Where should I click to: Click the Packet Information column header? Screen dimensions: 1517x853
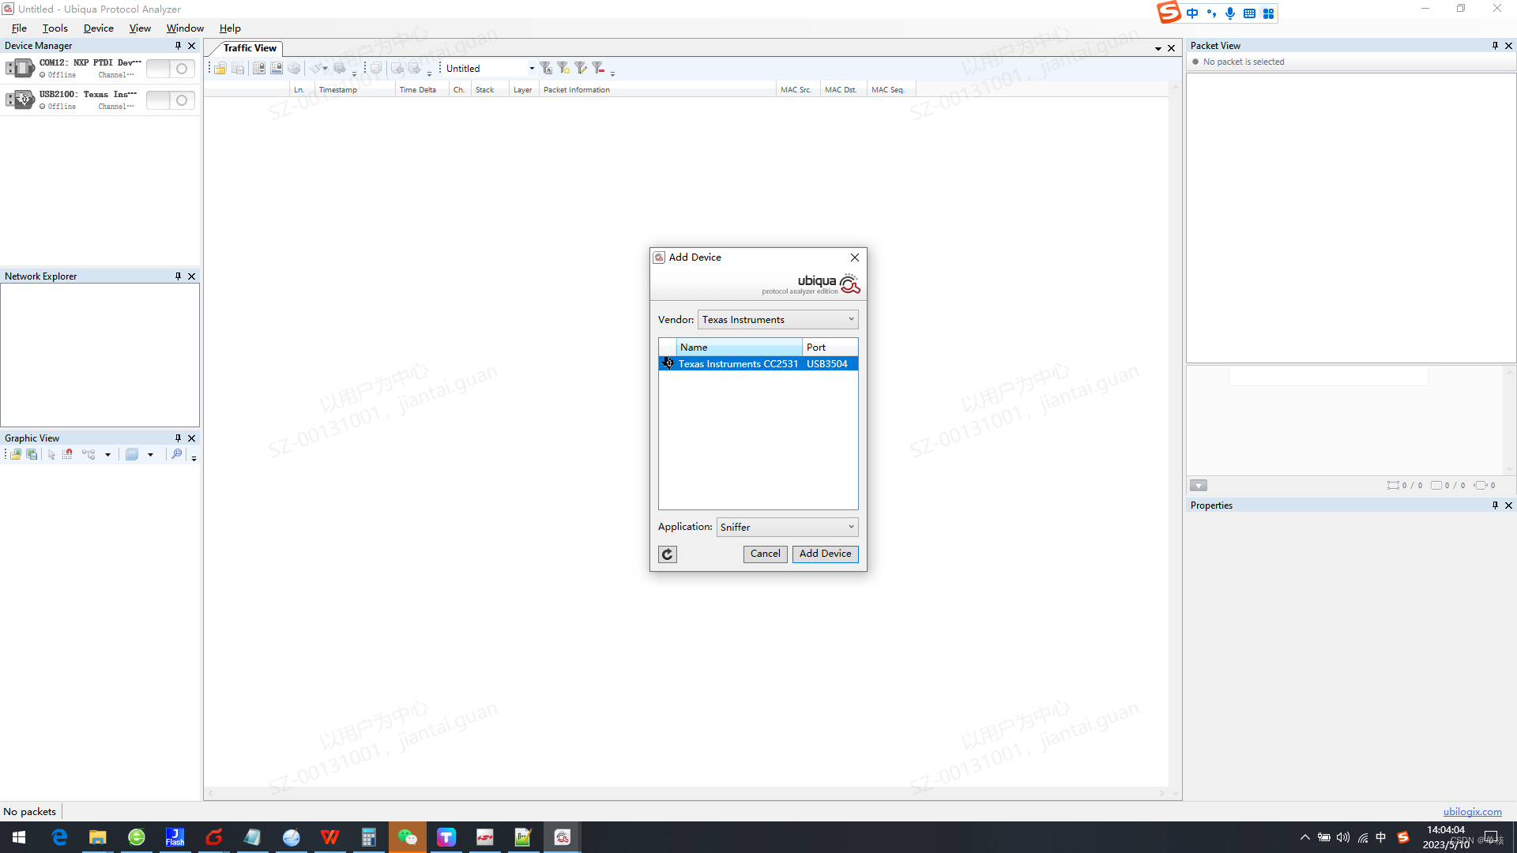pyautogui.click(x=657, y=90)
